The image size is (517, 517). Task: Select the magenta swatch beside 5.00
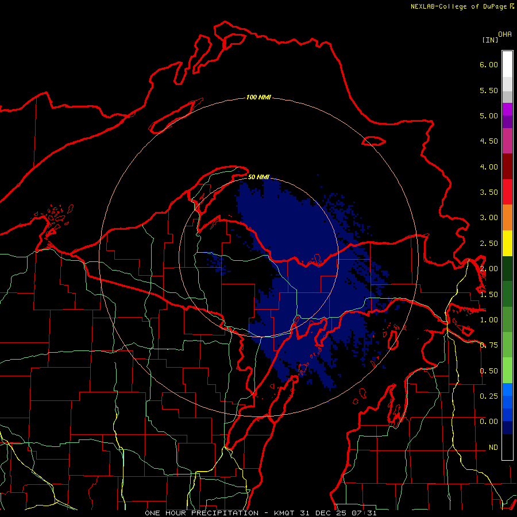pos(507,110)
